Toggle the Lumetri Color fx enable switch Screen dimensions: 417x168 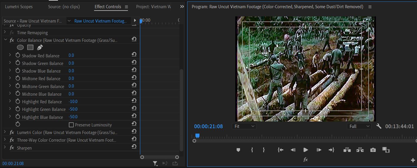[x=12, y=132]
